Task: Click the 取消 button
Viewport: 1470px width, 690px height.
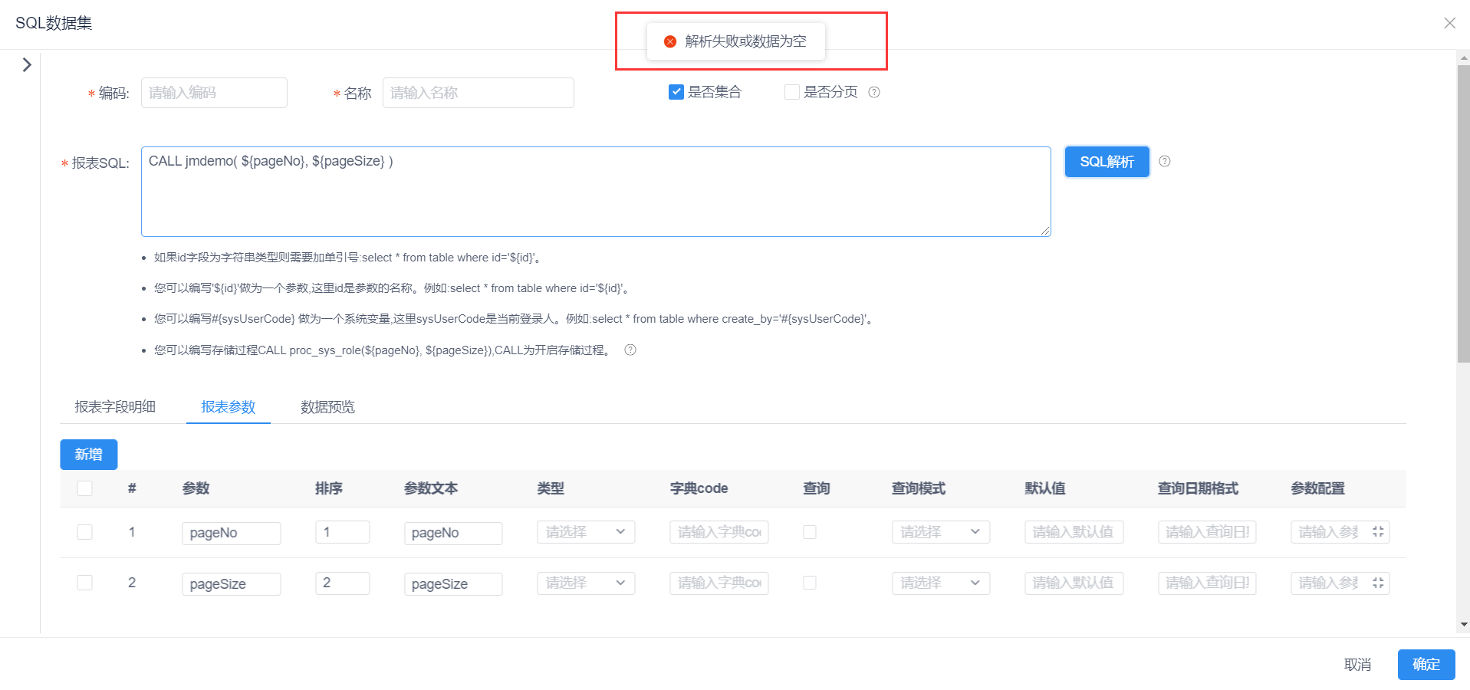Action: 1357,665
